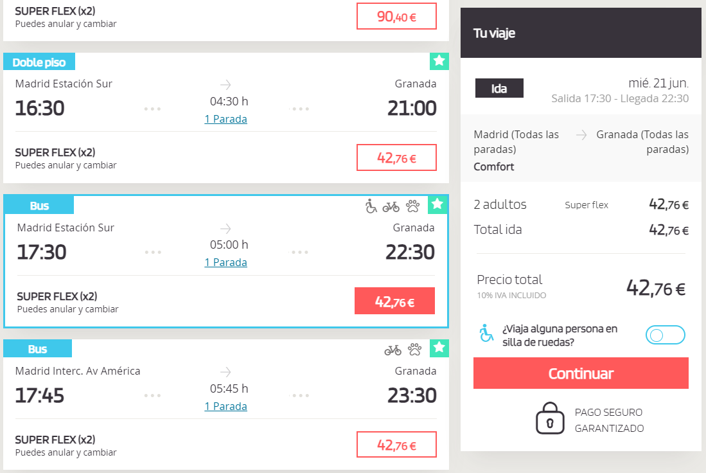
Task: Open the 1 Parada link for 17:45 trip
Action: click(x=225, y=406)
